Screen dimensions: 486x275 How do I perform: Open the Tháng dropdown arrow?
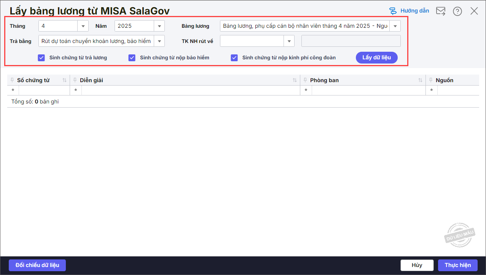click(83, 26)
